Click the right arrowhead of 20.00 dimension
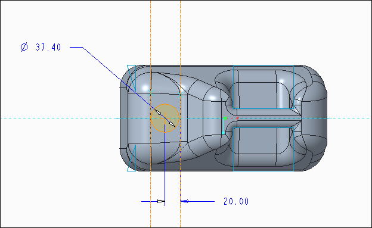Screen dimensions: 372x228 185,201
